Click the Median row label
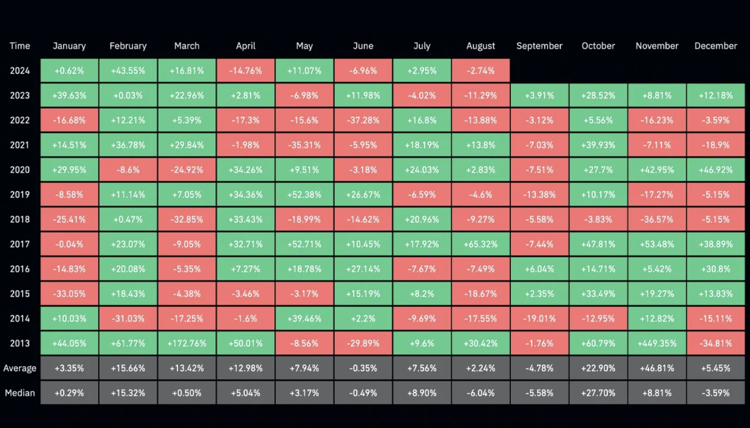 pyautogui.click(x=20, y=393)
